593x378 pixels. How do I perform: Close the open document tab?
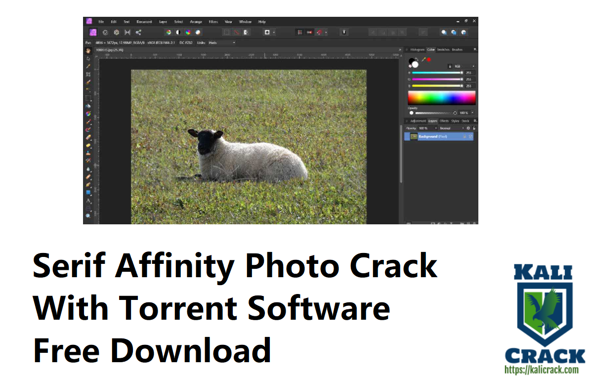coord(400,50)
